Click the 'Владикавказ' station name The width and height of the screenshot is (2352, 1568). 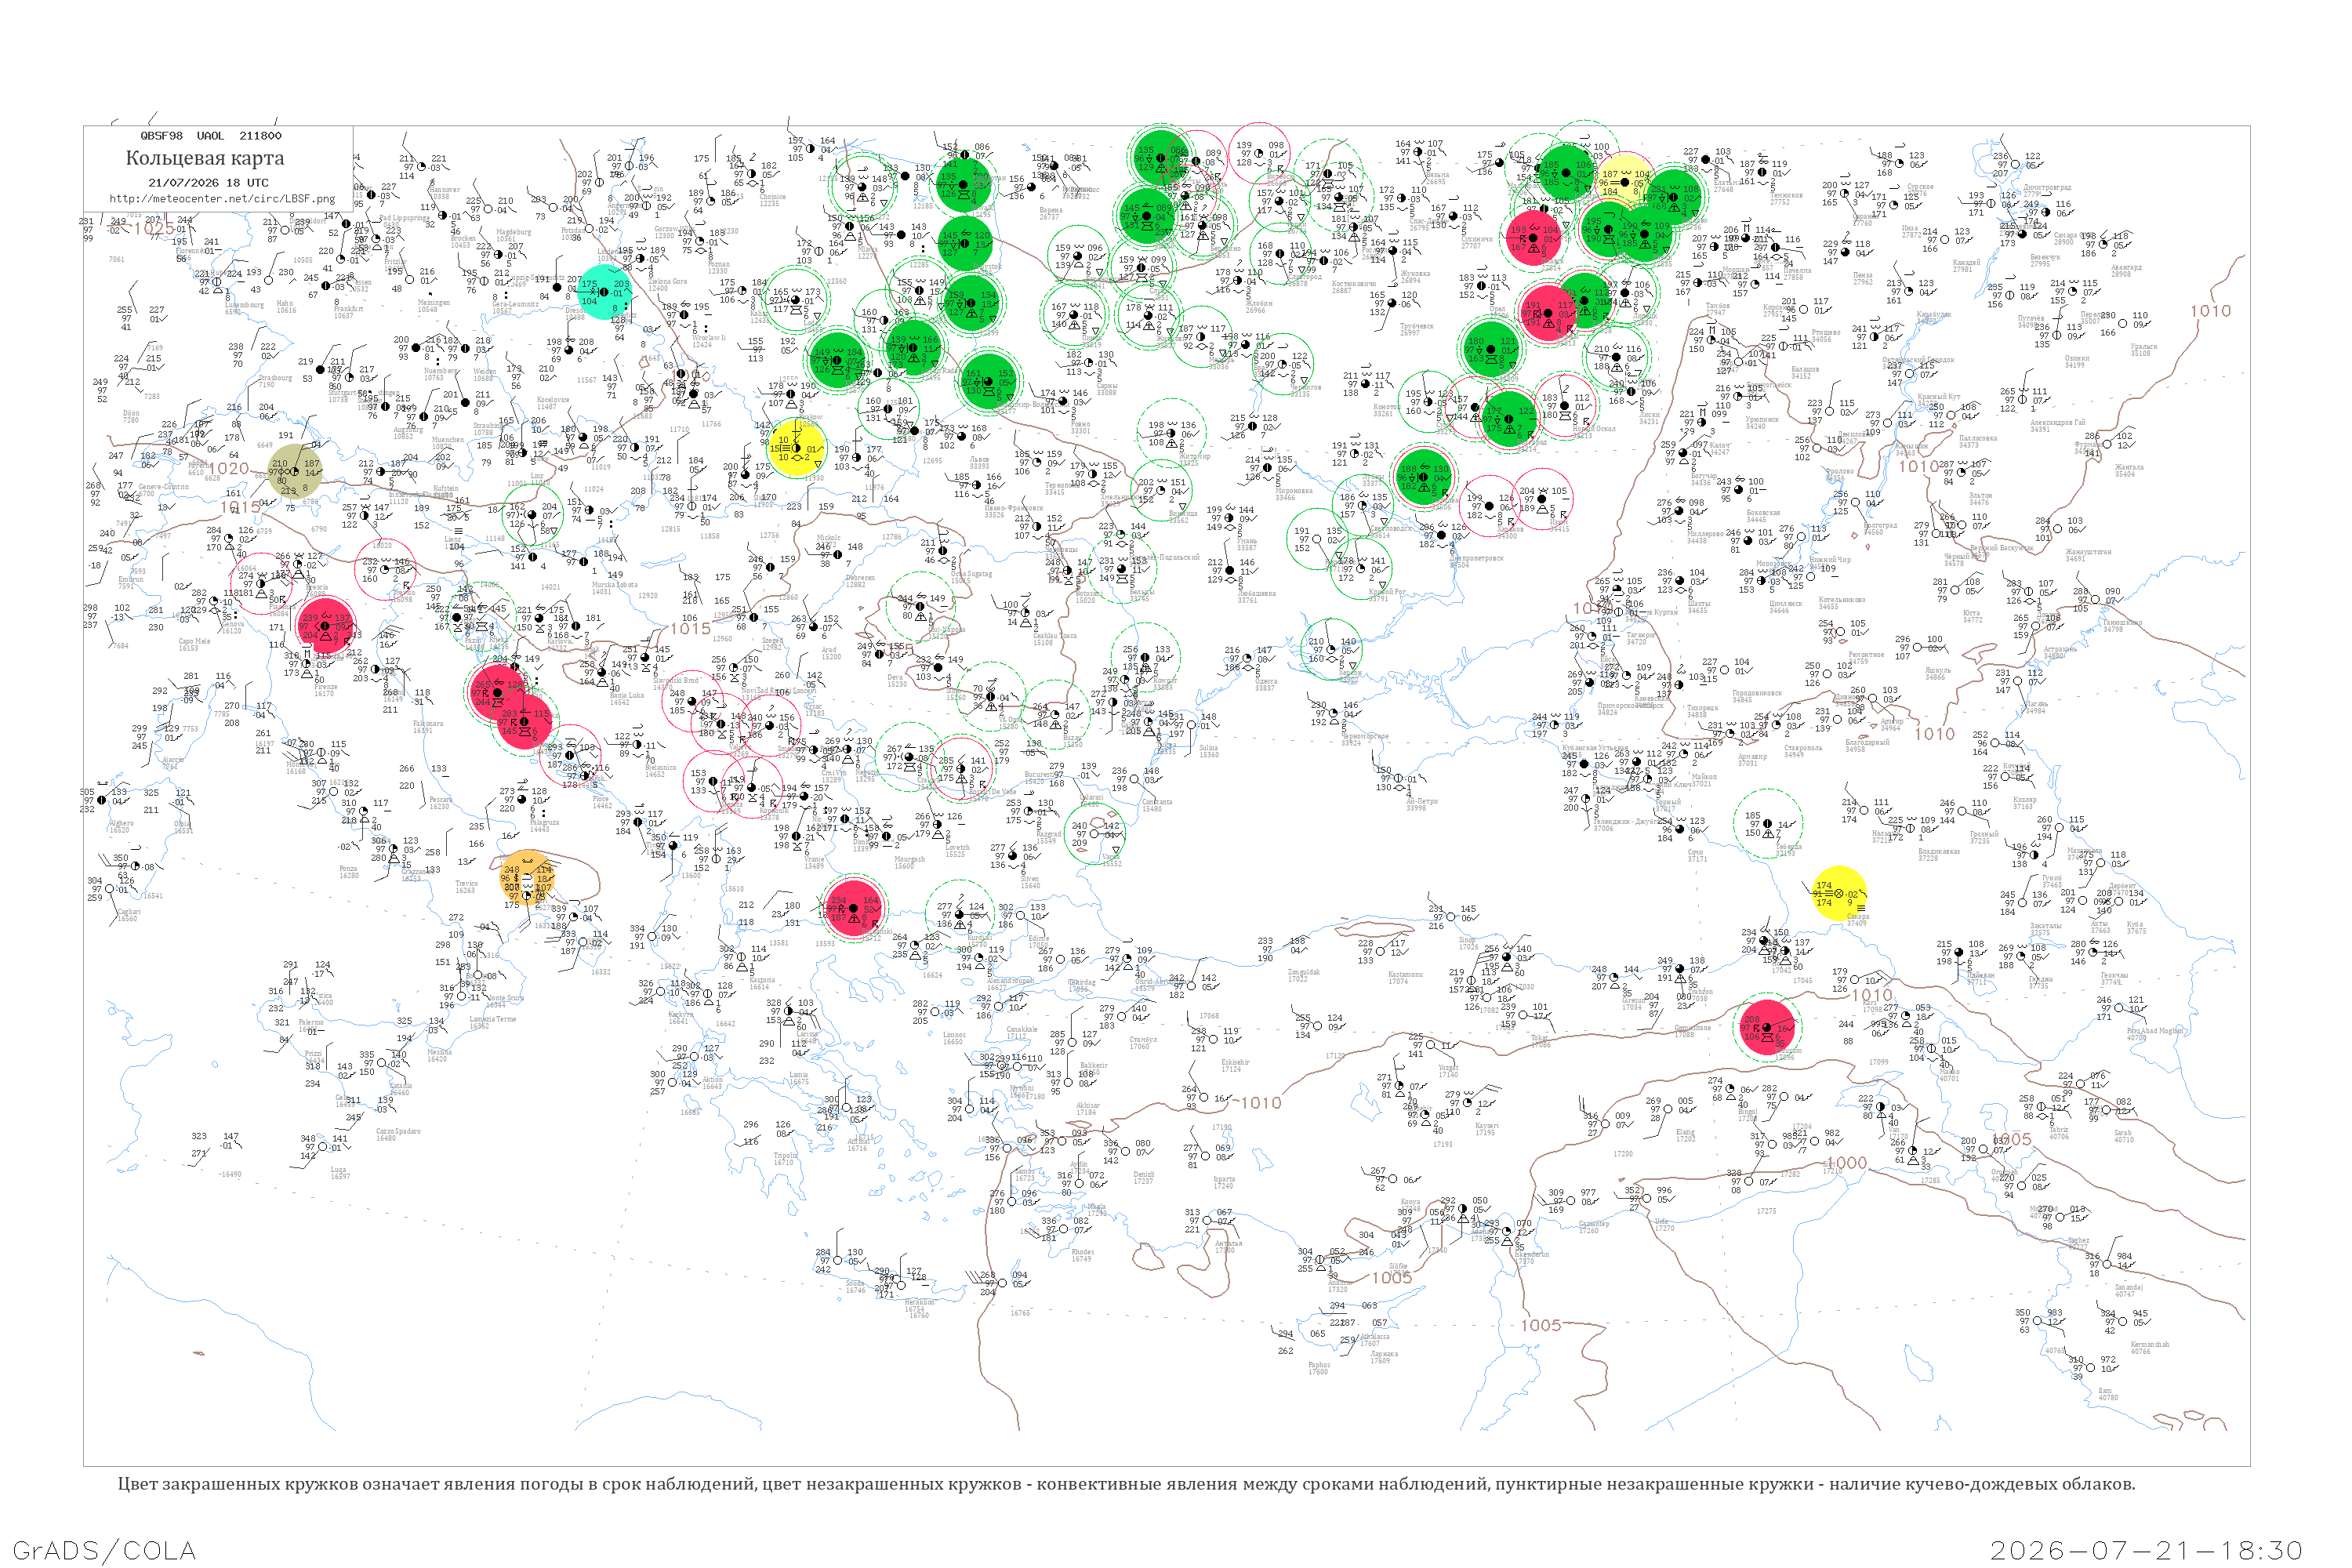(1940, 852)
